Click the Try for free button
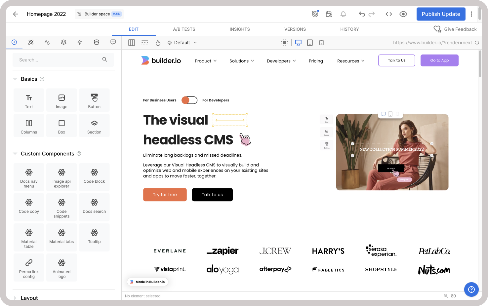Screen dimensions: 488x306 pyautogui.click(x=165, y=195)
